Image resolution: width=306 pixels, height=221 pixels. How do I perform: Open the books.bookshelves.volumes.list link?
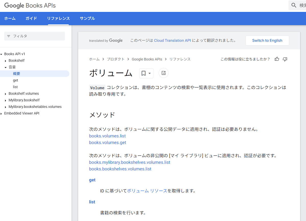tap(120, 169)
